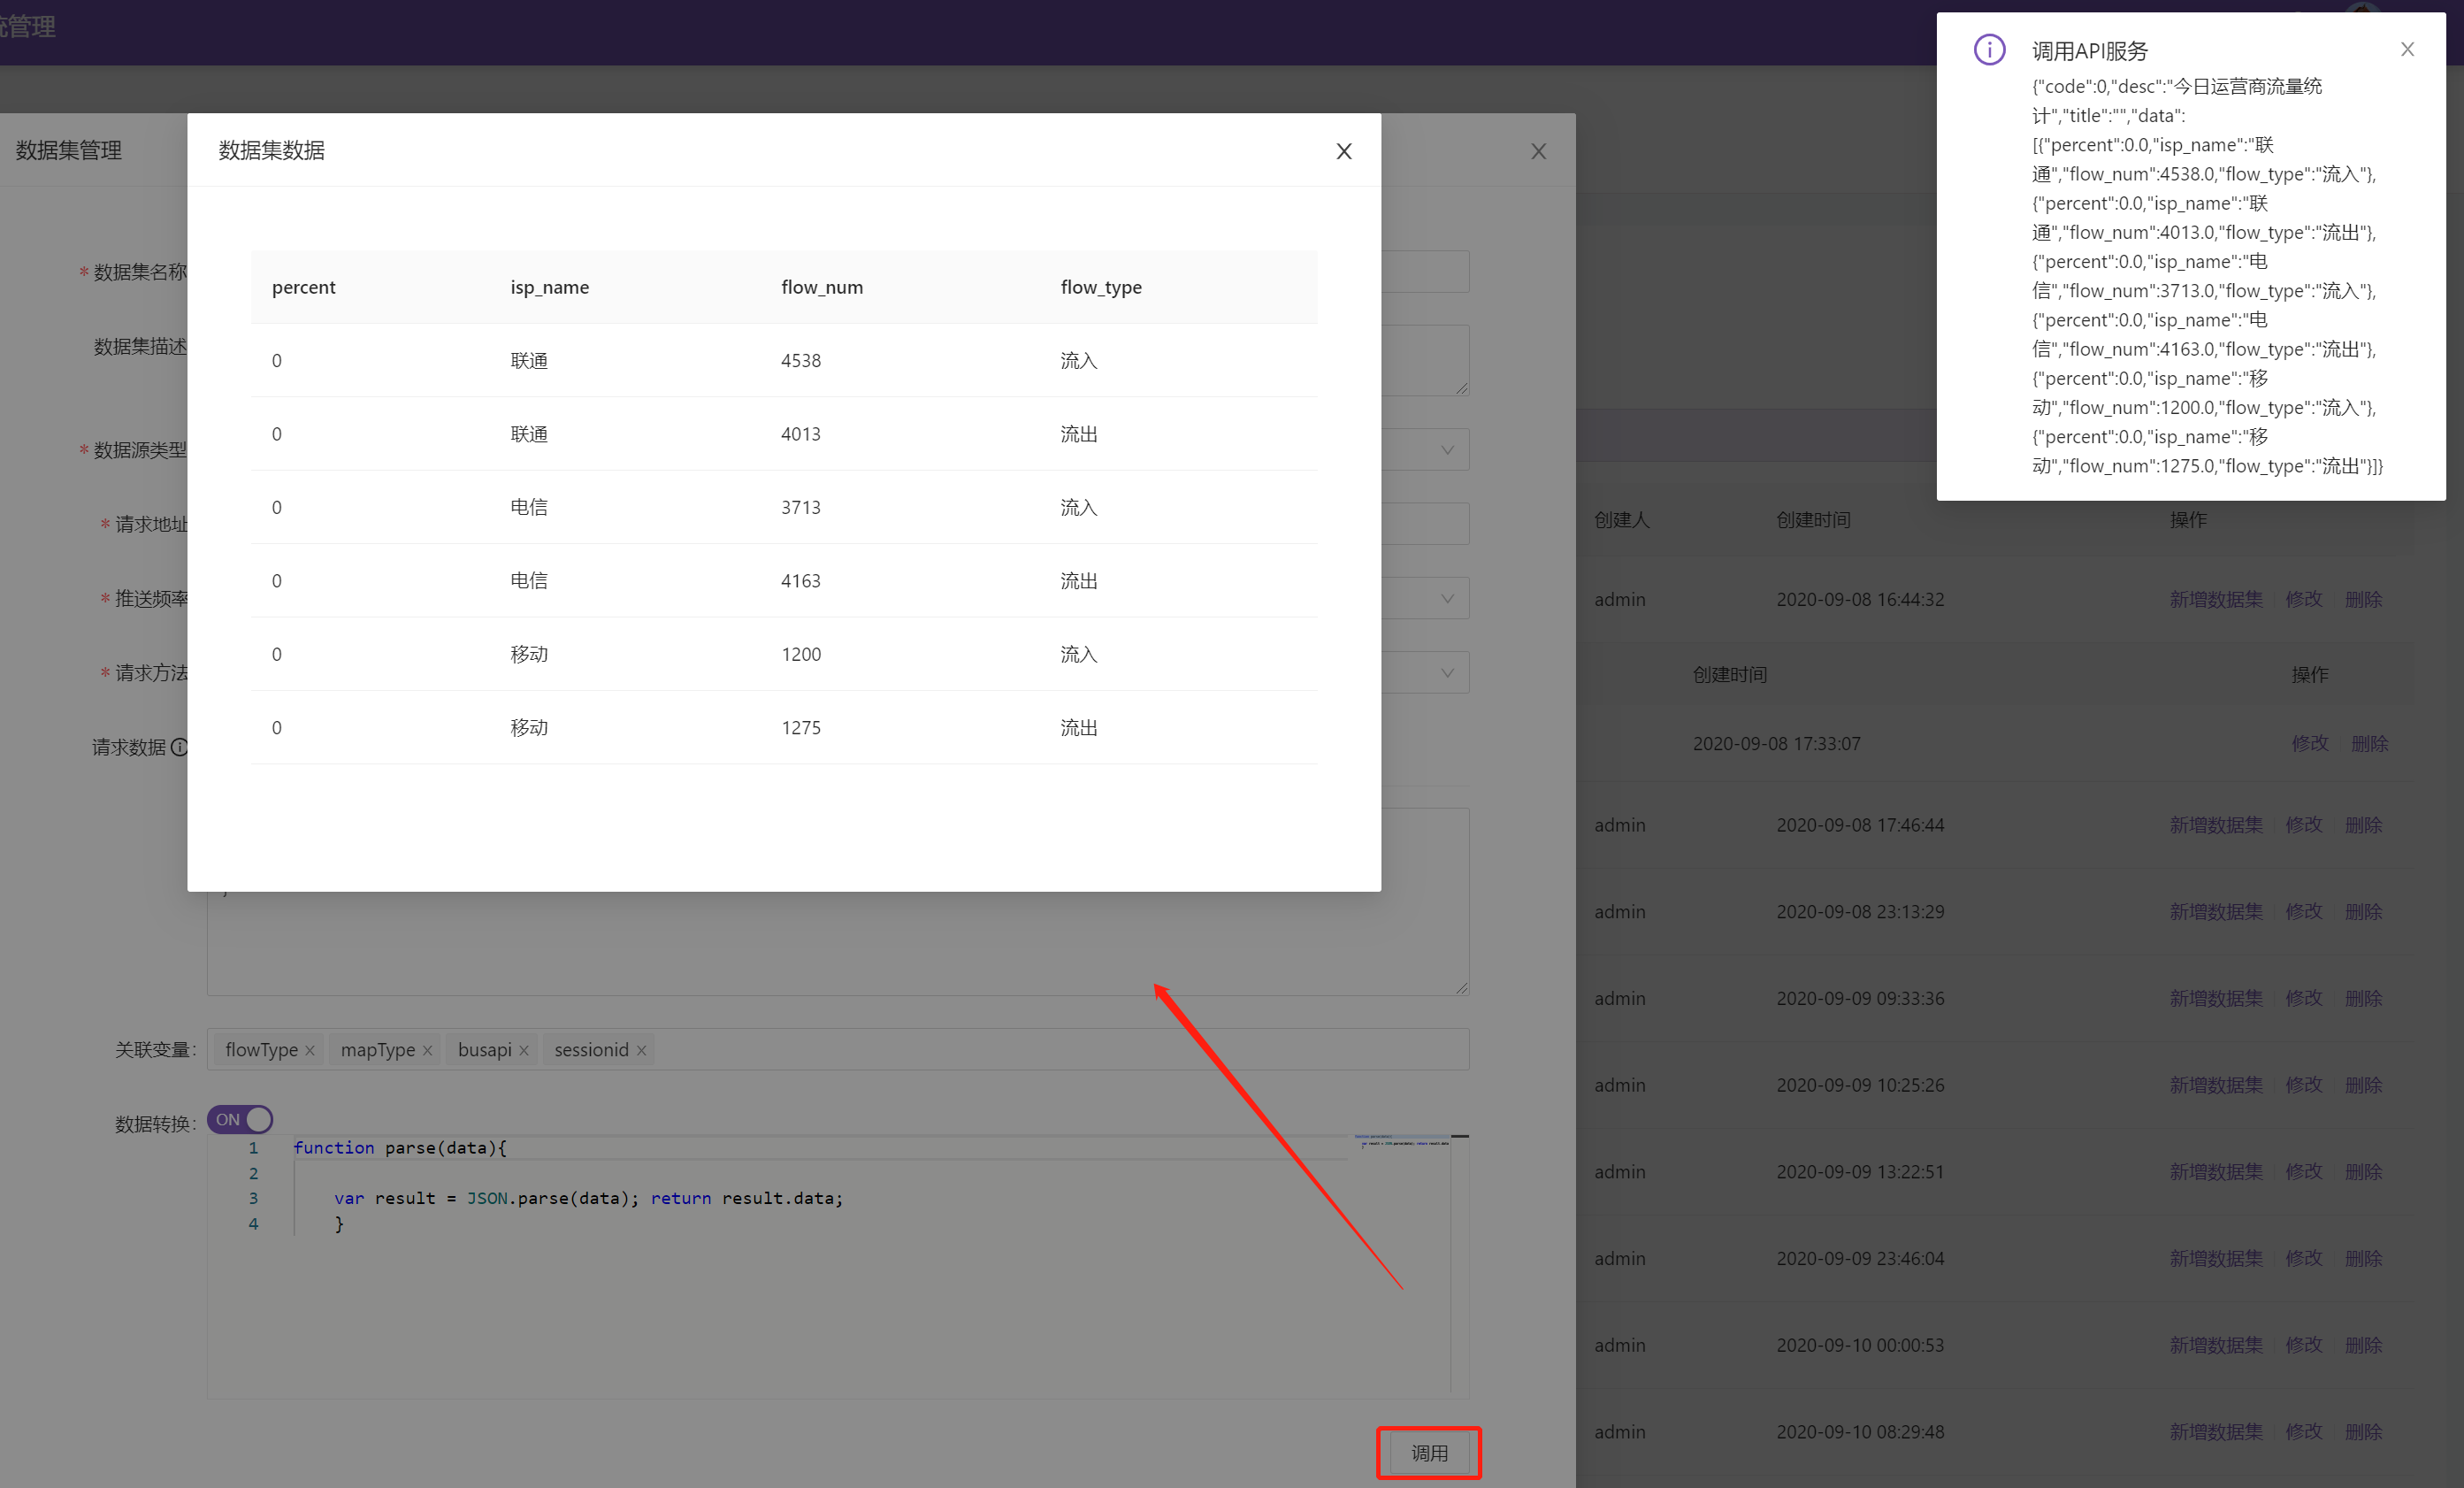This screenshot has height=1488, width=2464.
Task: Click 修改 in the 2020-09-08 23:13:29 row
Action: [x=2304, y=911]
